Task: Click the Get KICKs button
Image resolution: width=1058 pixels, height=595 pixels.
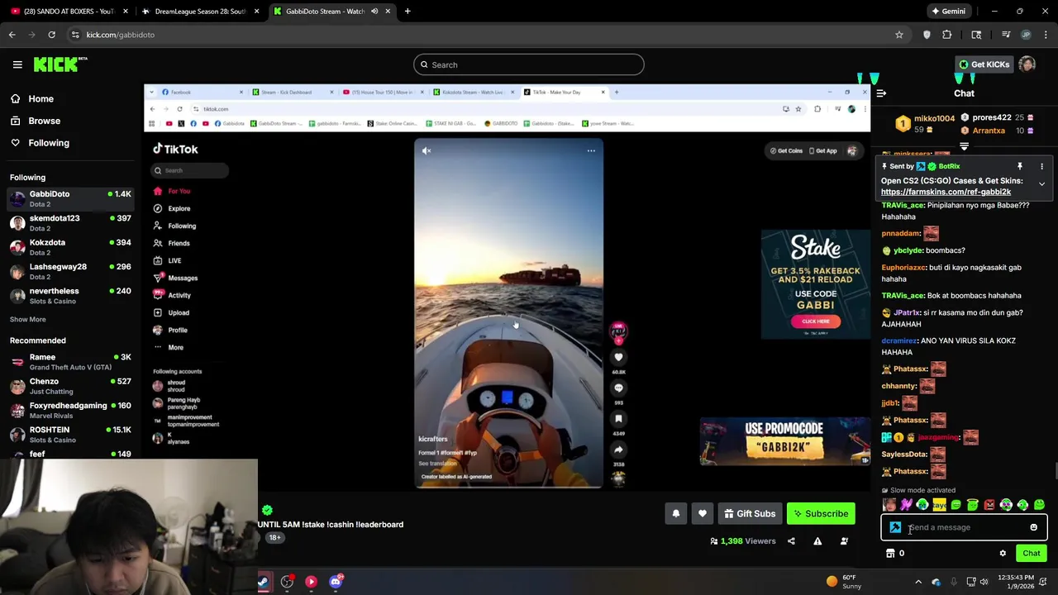Action: 984,64
